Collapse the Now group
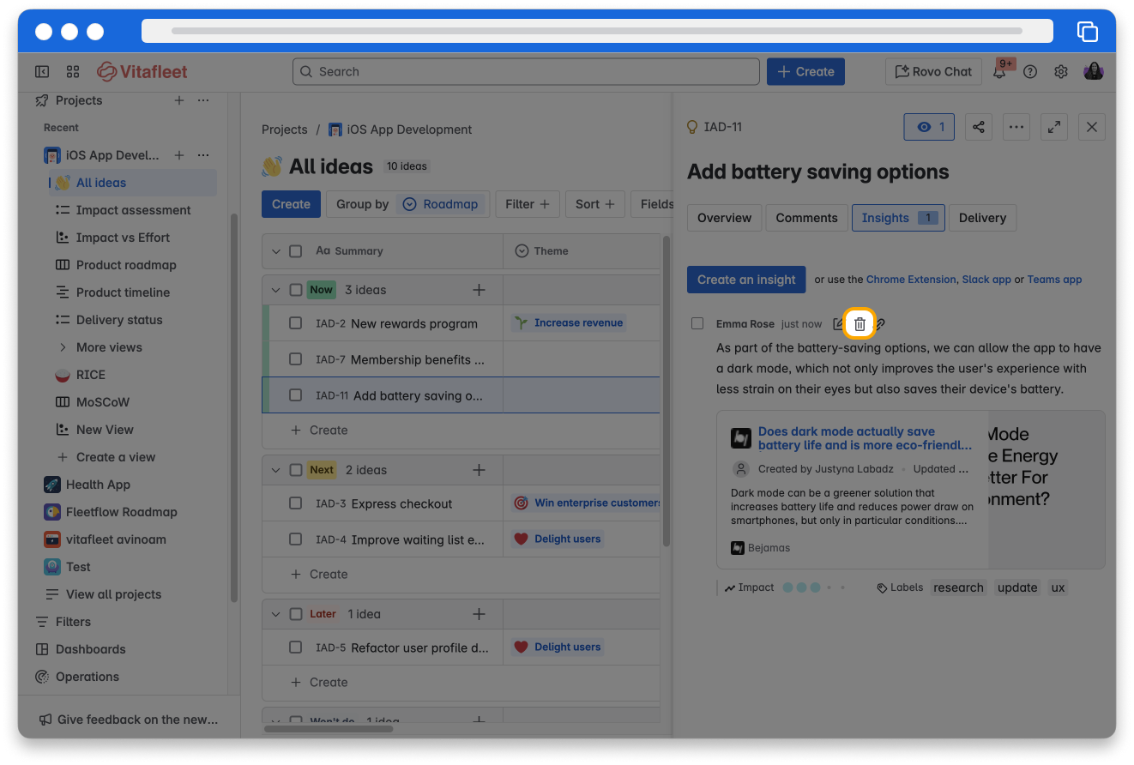Viewport: 1134px width, 765px height. [275, 290]
